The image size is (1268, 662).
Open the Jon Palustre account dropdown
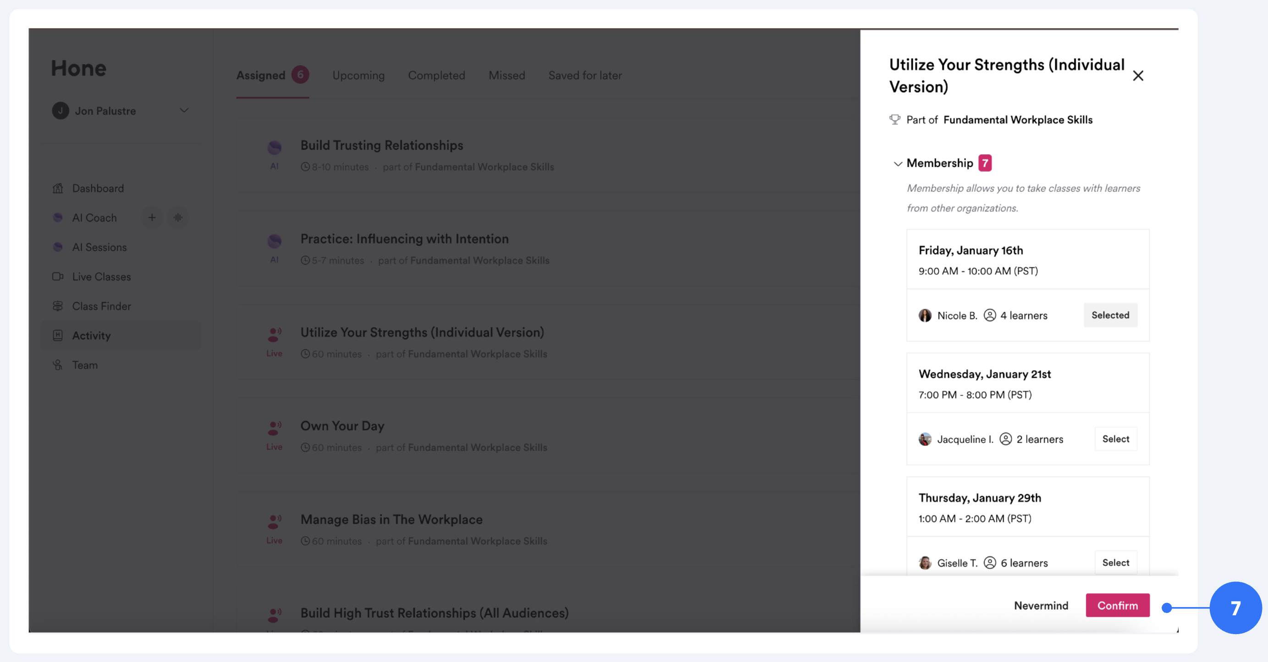[x=184, y=111]
